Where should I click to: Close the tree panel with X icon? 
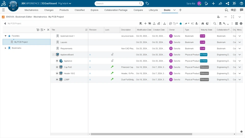coord(48,30)
